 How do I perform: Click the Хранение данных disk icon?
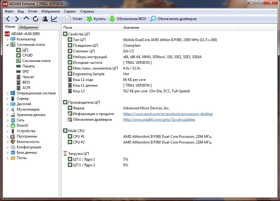[13, 115]
